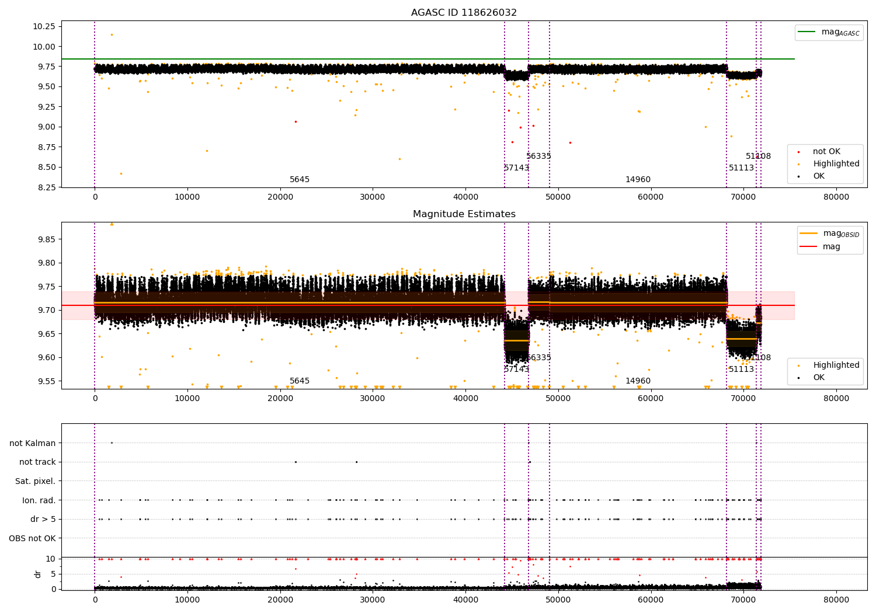The image size is (876, 613).
Task: Click the 50000 x-tick under the bottom plot
Action: [558, 600]
